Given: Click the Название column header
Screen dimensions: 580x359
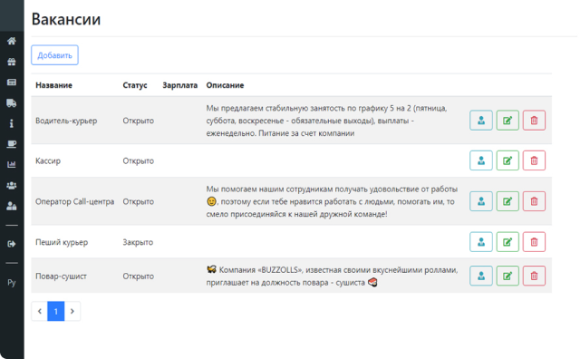Looking at the screenshot, I should pos(54,85).
